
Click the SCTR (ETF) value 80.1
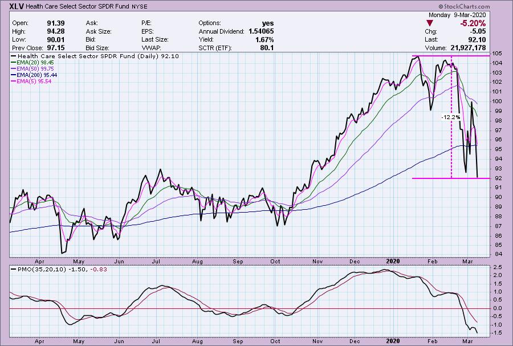tap(267, 48)
